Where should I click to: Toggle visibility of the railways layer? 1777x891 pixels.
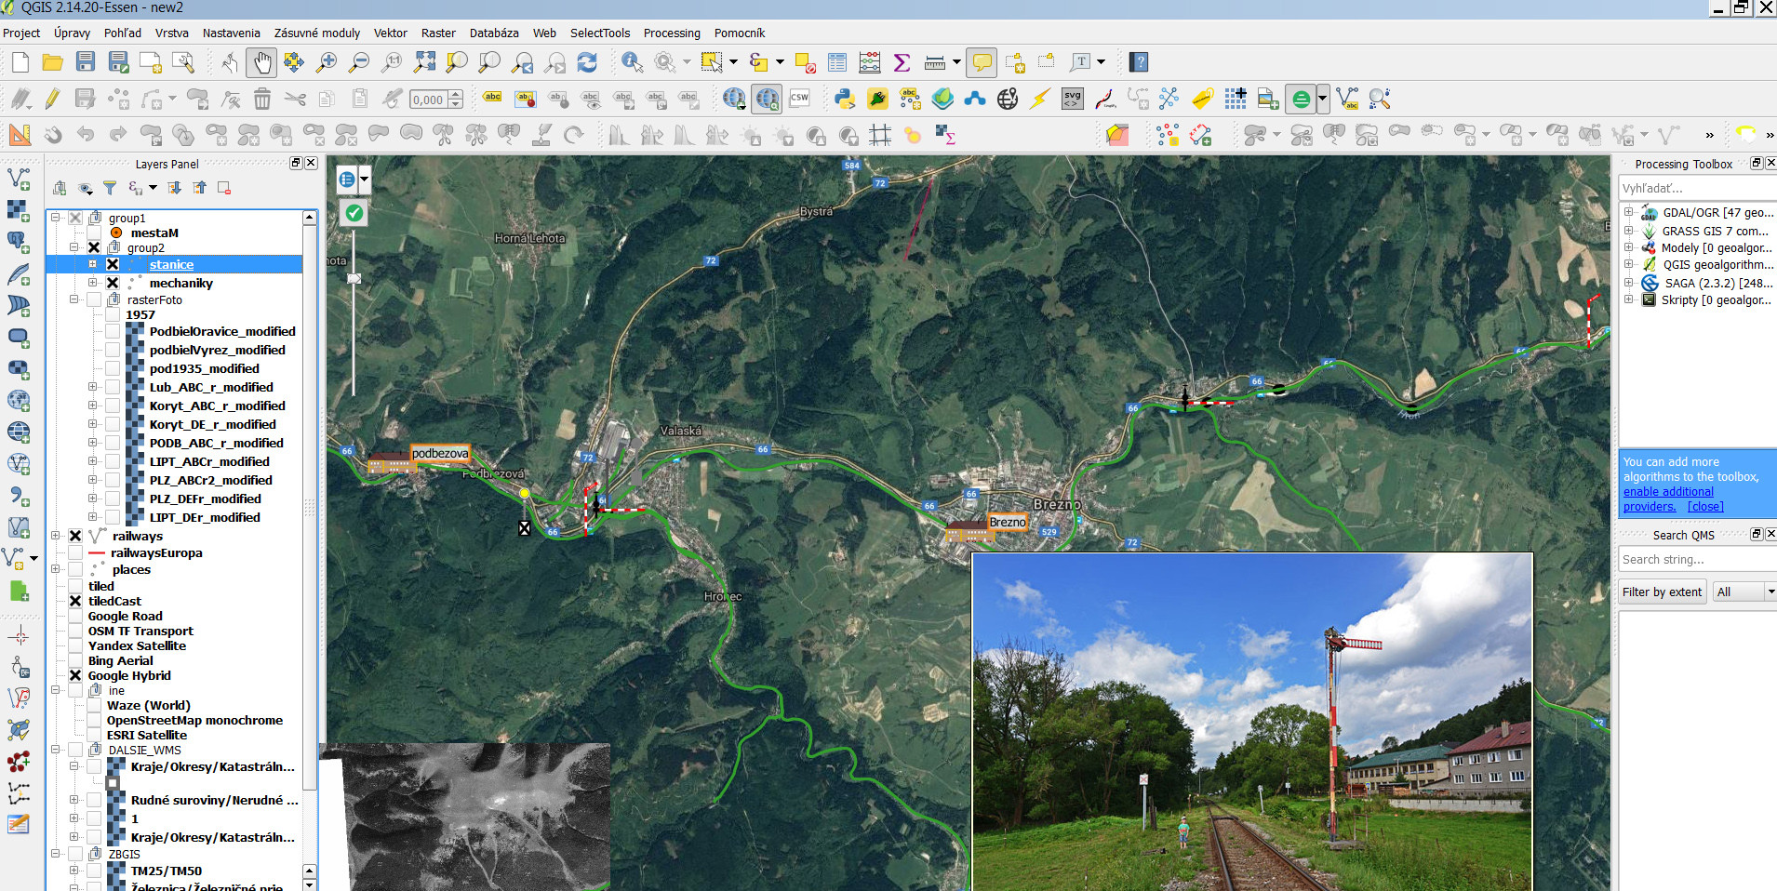tap(75, 537)
